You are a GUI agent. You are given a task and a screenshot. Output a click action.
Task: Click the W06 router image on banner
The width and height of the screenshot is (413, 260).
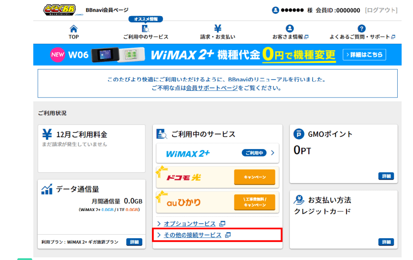[118, 55]
